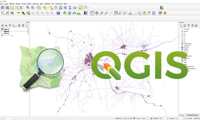Click the Deselect Features icon

click(51, 8)
